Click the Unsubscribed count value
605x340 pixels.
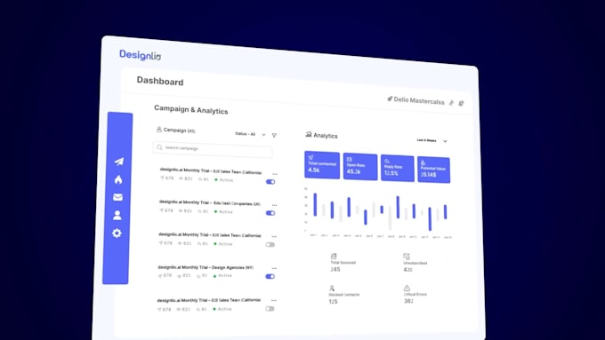pyautogui.click(x=407, y=270)
